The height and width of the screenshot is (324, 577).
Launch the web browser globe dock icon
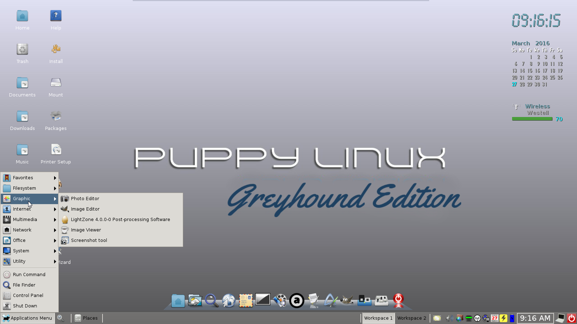click(x=229, y=301)
